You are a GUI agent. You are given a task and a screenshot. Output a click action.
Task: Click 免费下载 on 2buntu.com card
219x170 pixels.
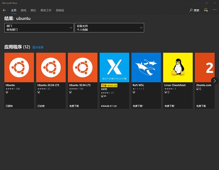point(201,106)
